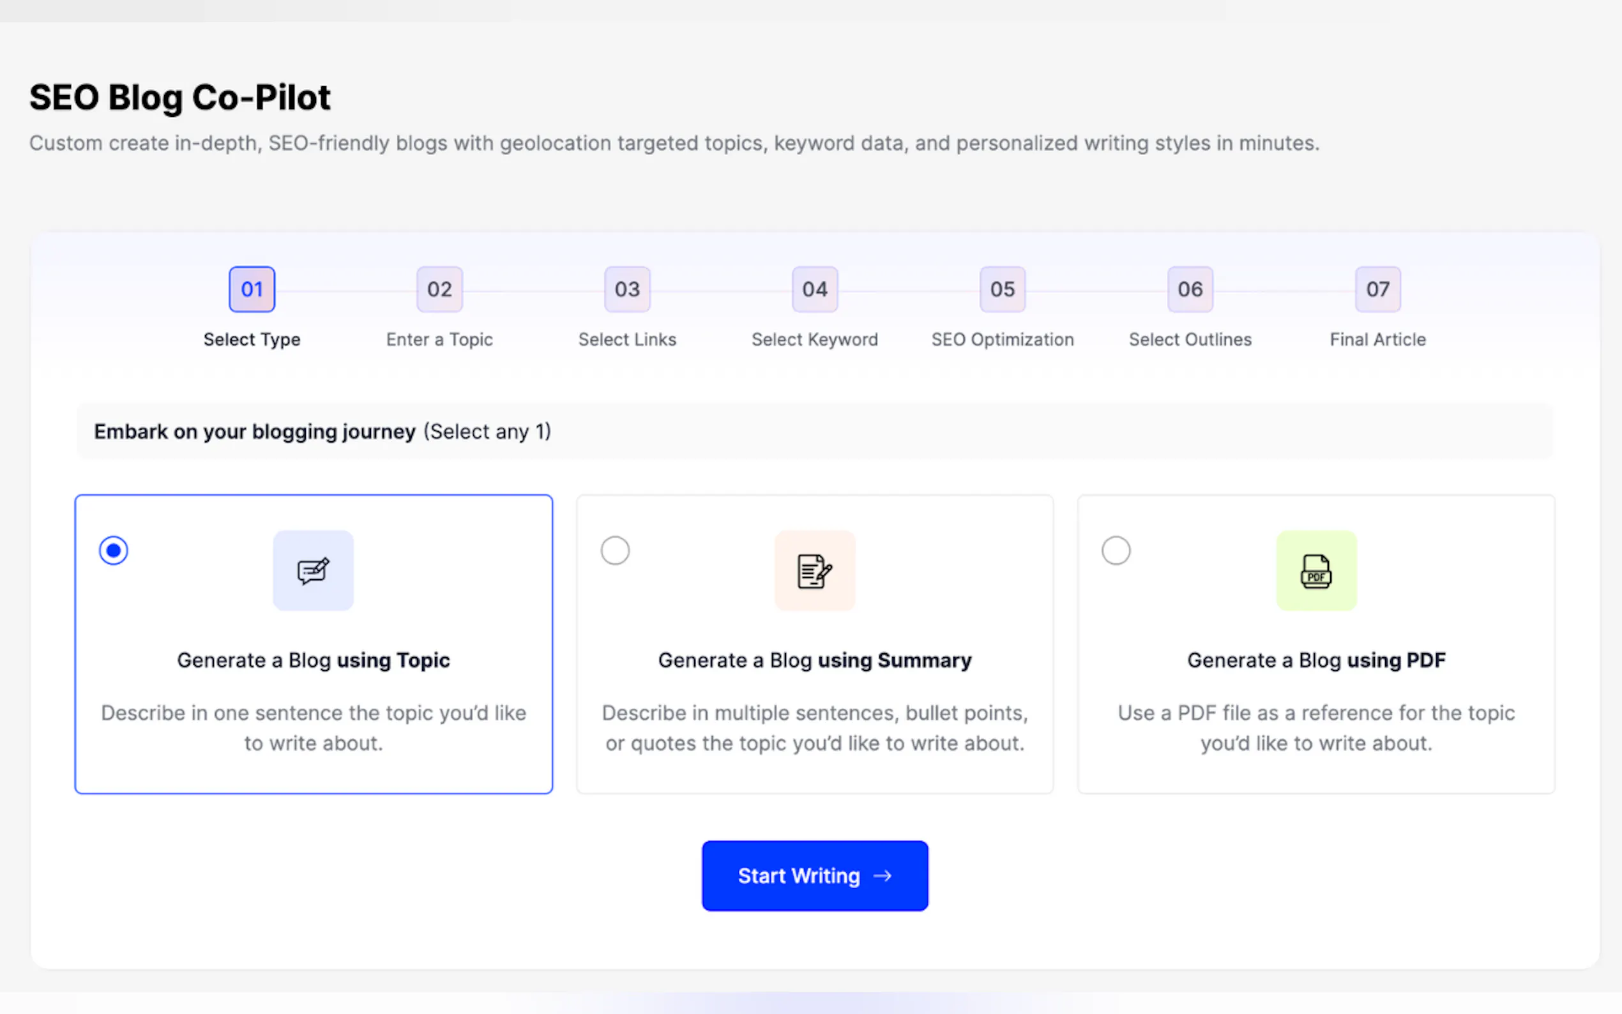
Task: Open step 05 SEO Optimization
Action: coord(1003,290)
